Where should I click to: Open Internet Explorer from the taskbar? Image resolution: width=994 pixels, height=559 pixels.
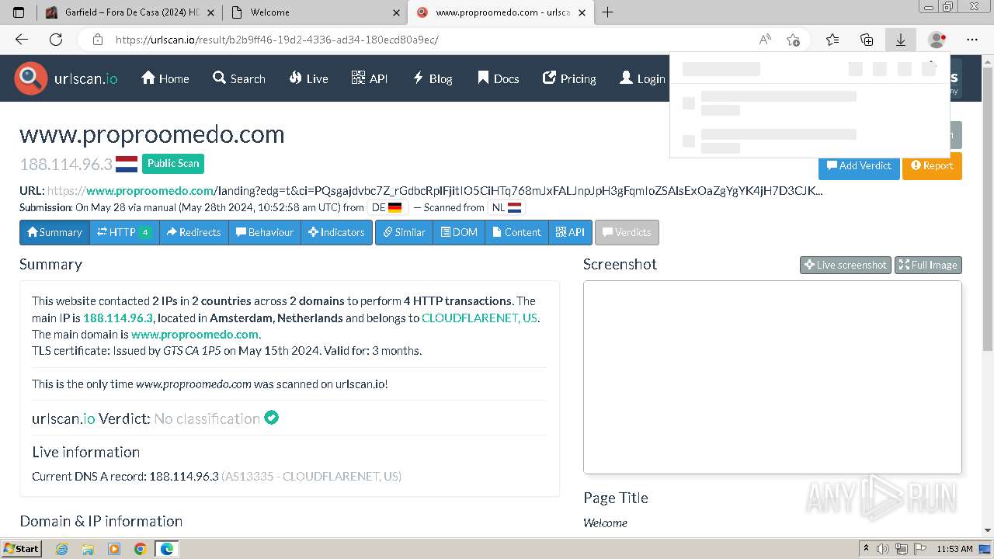62,549
